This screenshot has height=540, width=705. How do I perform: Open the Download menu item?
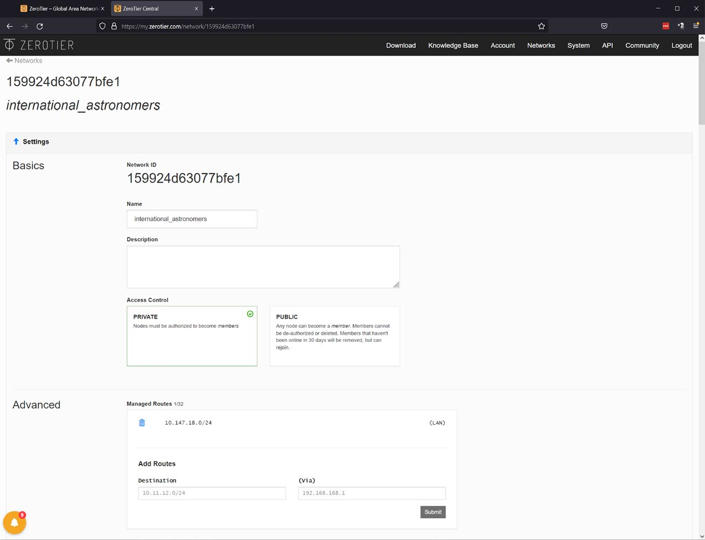tap(401, 46)
